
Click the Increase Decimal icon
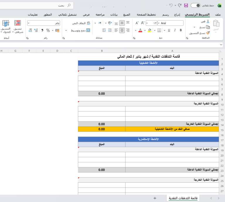click(x=36, y=30)
